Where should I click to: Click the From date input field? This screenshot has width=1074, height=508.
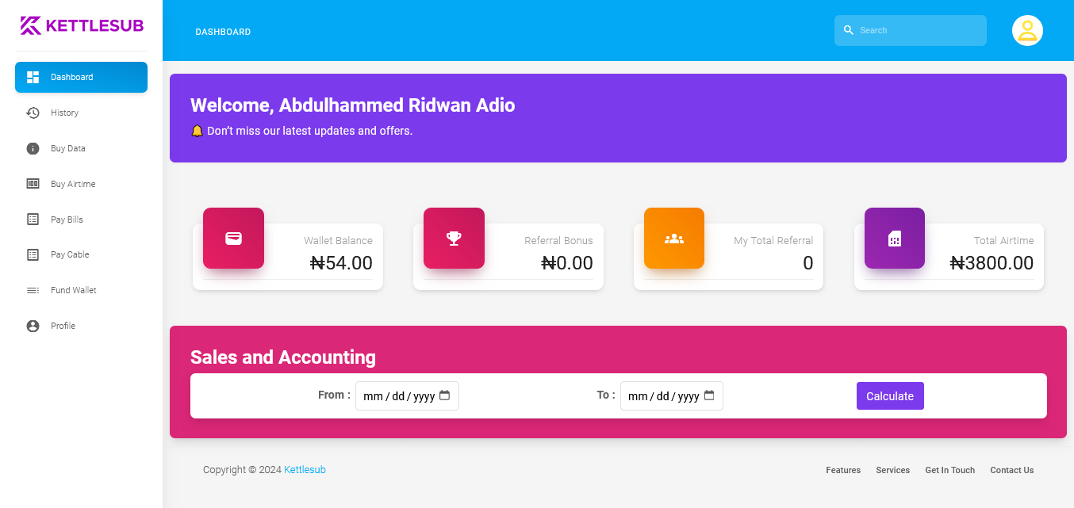pyautogui.click(x=407, y=395)
